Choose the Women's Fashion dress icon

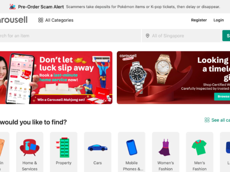(x=166, y=147)
